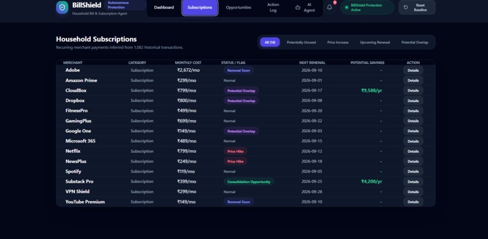The width and height of the screenshot is (488, 239).
Task: Click the Microsoft 365 merchant name
Action: pyautogui.click(x=81, y=141)
